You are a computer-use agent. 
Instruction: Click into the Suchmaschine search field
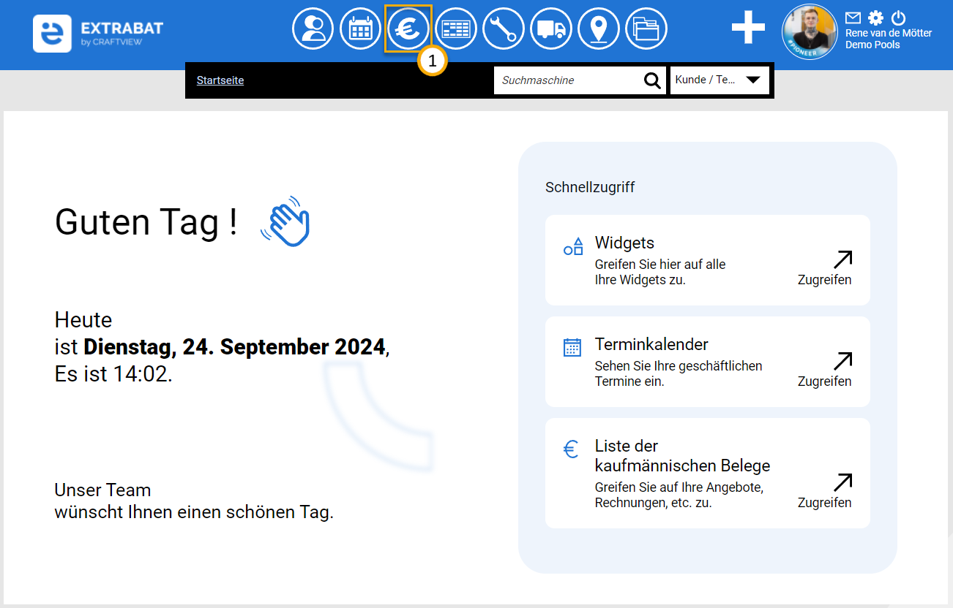(x=567, y=80)
